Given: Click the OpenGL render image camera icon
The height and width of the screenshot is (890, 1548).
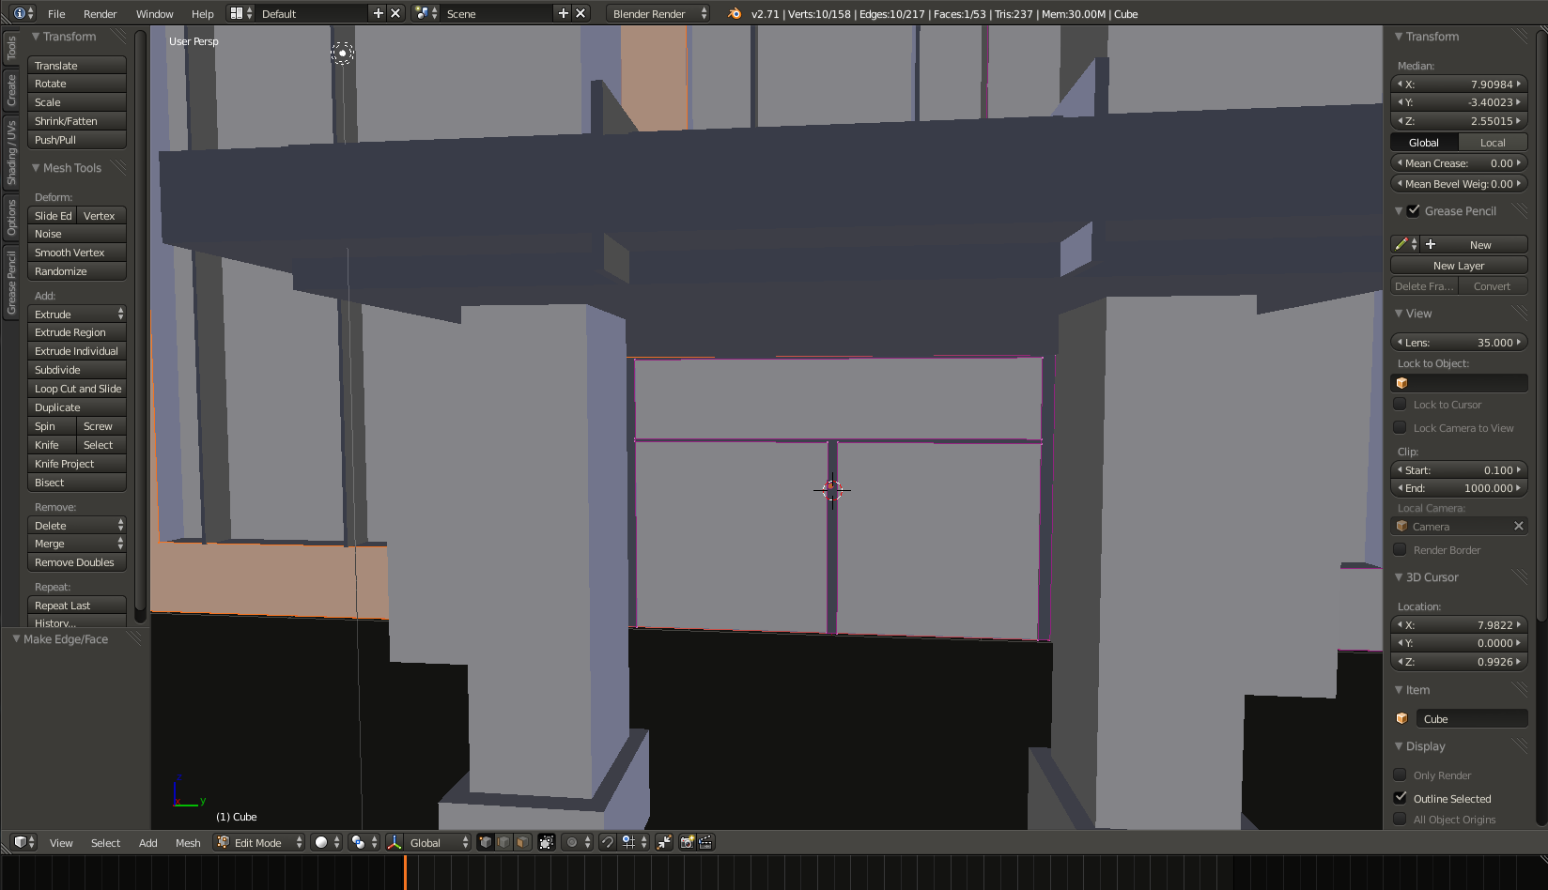Looking at the screenshot, I should tap(687, 842).
